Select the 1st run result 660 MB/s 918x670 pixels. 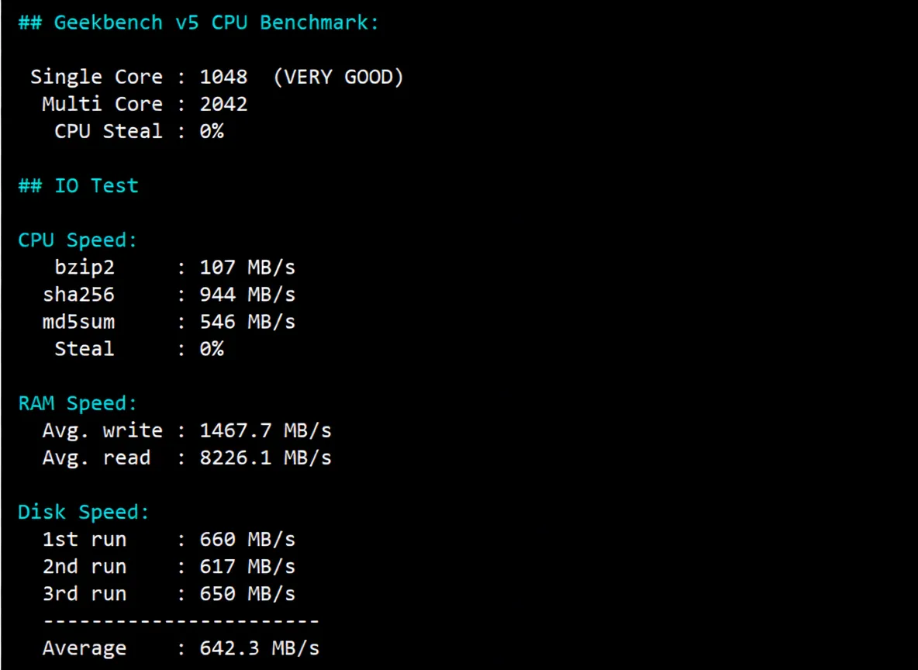tap(247, 539)
